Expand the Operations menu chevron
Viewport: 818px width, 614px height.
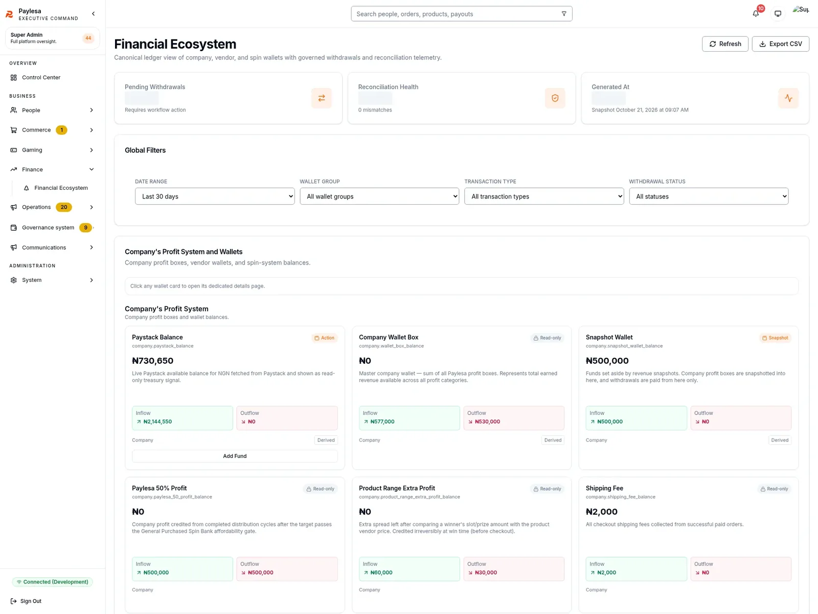coord(92,207)
